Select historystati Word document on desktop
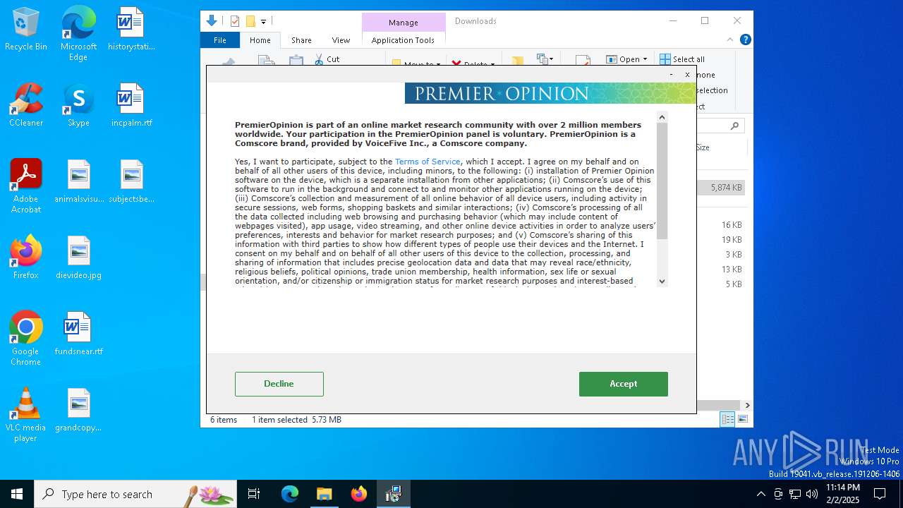The width and height of the screenshot is (903, 508). click(131, 30)
